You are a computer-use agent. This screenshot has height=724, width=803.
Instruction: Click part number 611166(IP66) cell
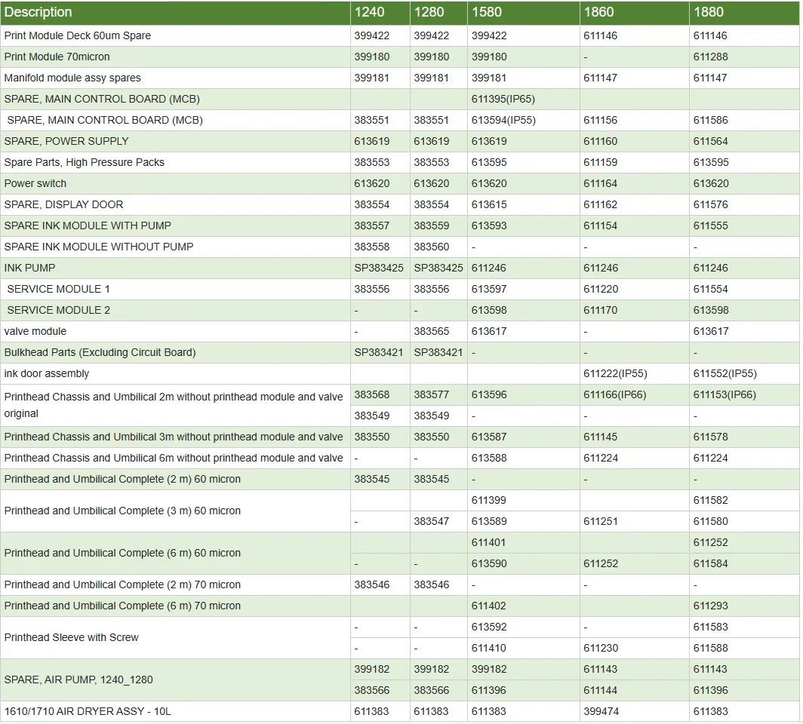[615, 394]
